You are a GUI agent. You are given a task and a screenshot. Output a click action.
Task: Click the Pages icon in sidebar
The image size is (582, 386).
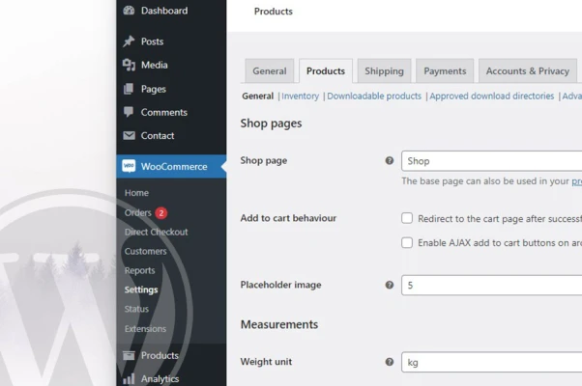coord(129,89)
